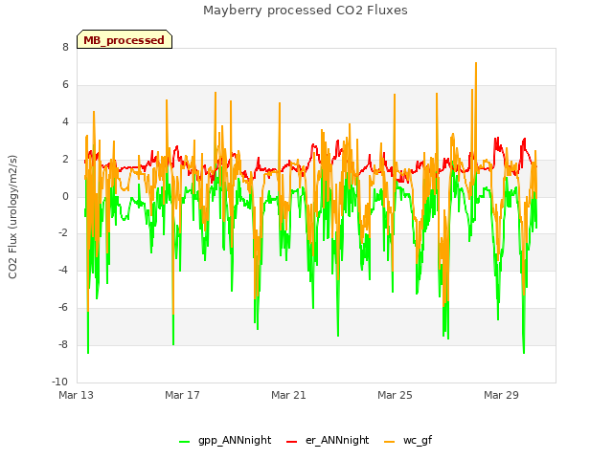Click the lowest green gpp trough near Mar 30

click(x=524, y=353)
